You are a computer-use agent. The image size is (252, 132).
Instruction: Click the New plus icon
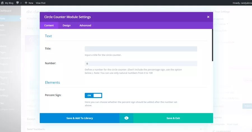pyautogui.click(x=26, y=3)
